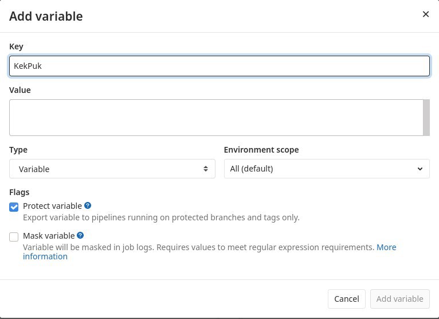Click the Value field scrollbar
The image size is (439, 319).
coord(426,118)
